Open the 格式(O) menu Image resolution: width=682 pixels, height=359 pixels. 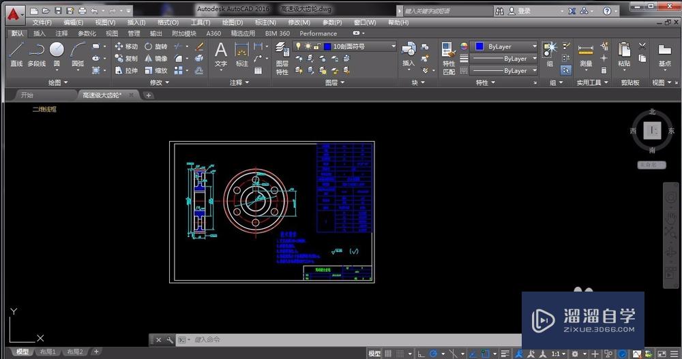coord(168,22)
